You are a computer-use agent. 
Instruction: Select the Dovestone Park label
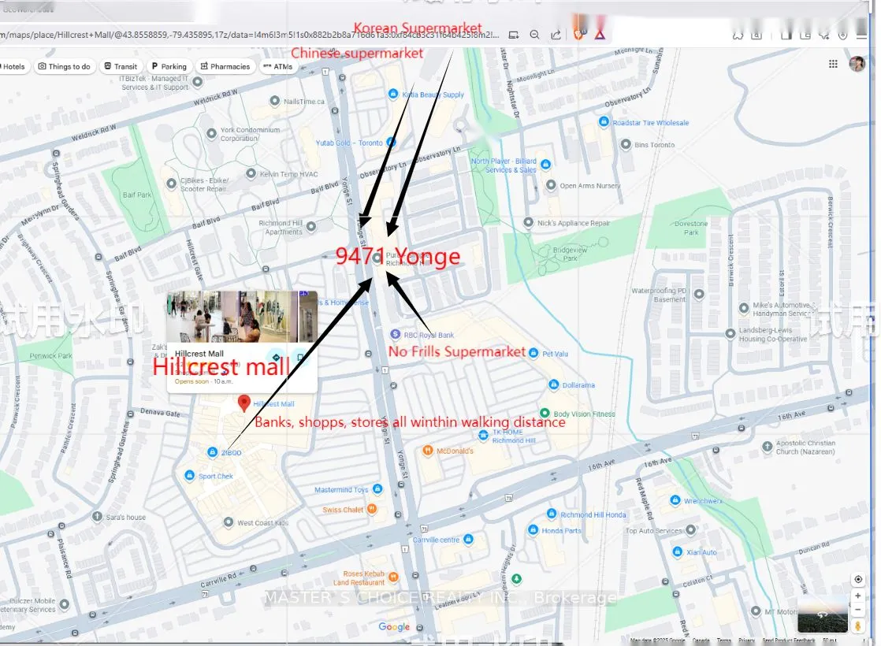[x=691, y=228]
